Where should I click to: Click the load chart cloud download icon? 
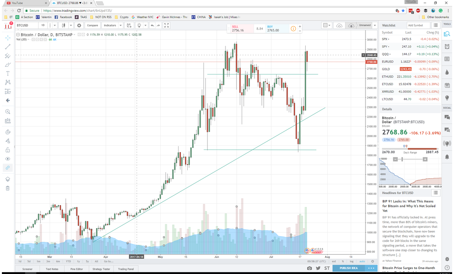[339, 25]
